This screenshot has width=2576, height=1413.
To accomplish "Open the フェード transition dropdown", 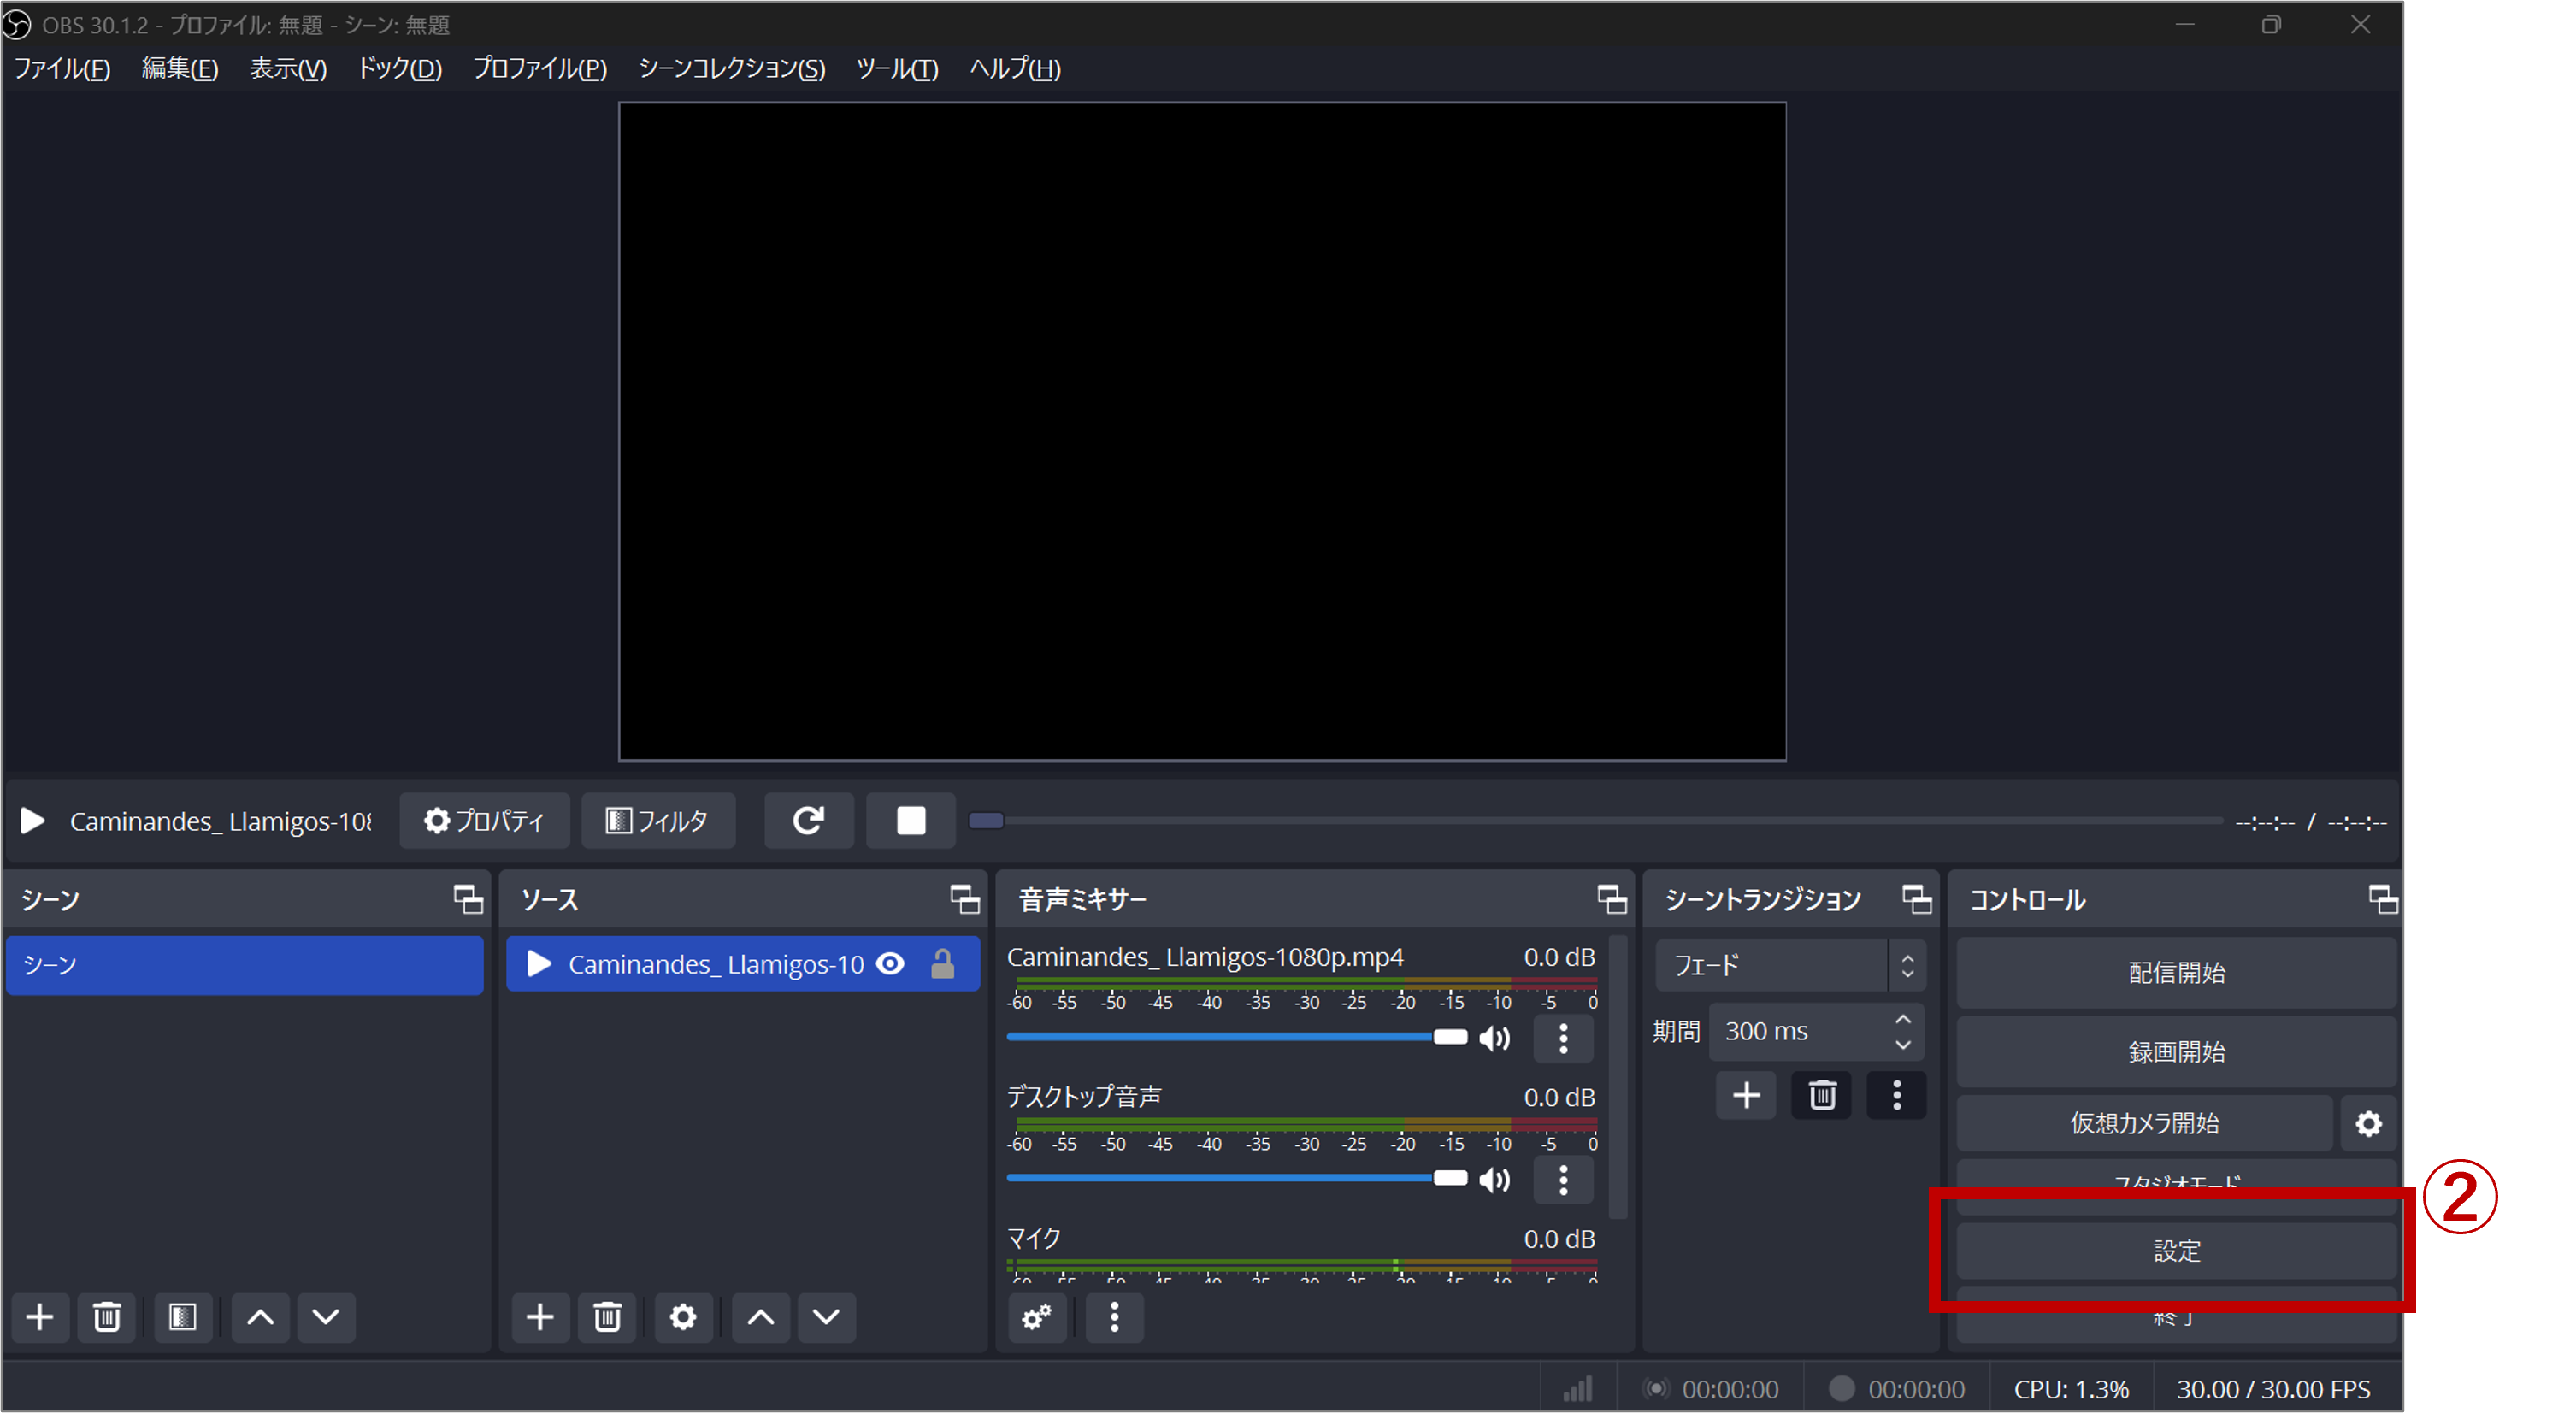I will [x=1790, y=966].
